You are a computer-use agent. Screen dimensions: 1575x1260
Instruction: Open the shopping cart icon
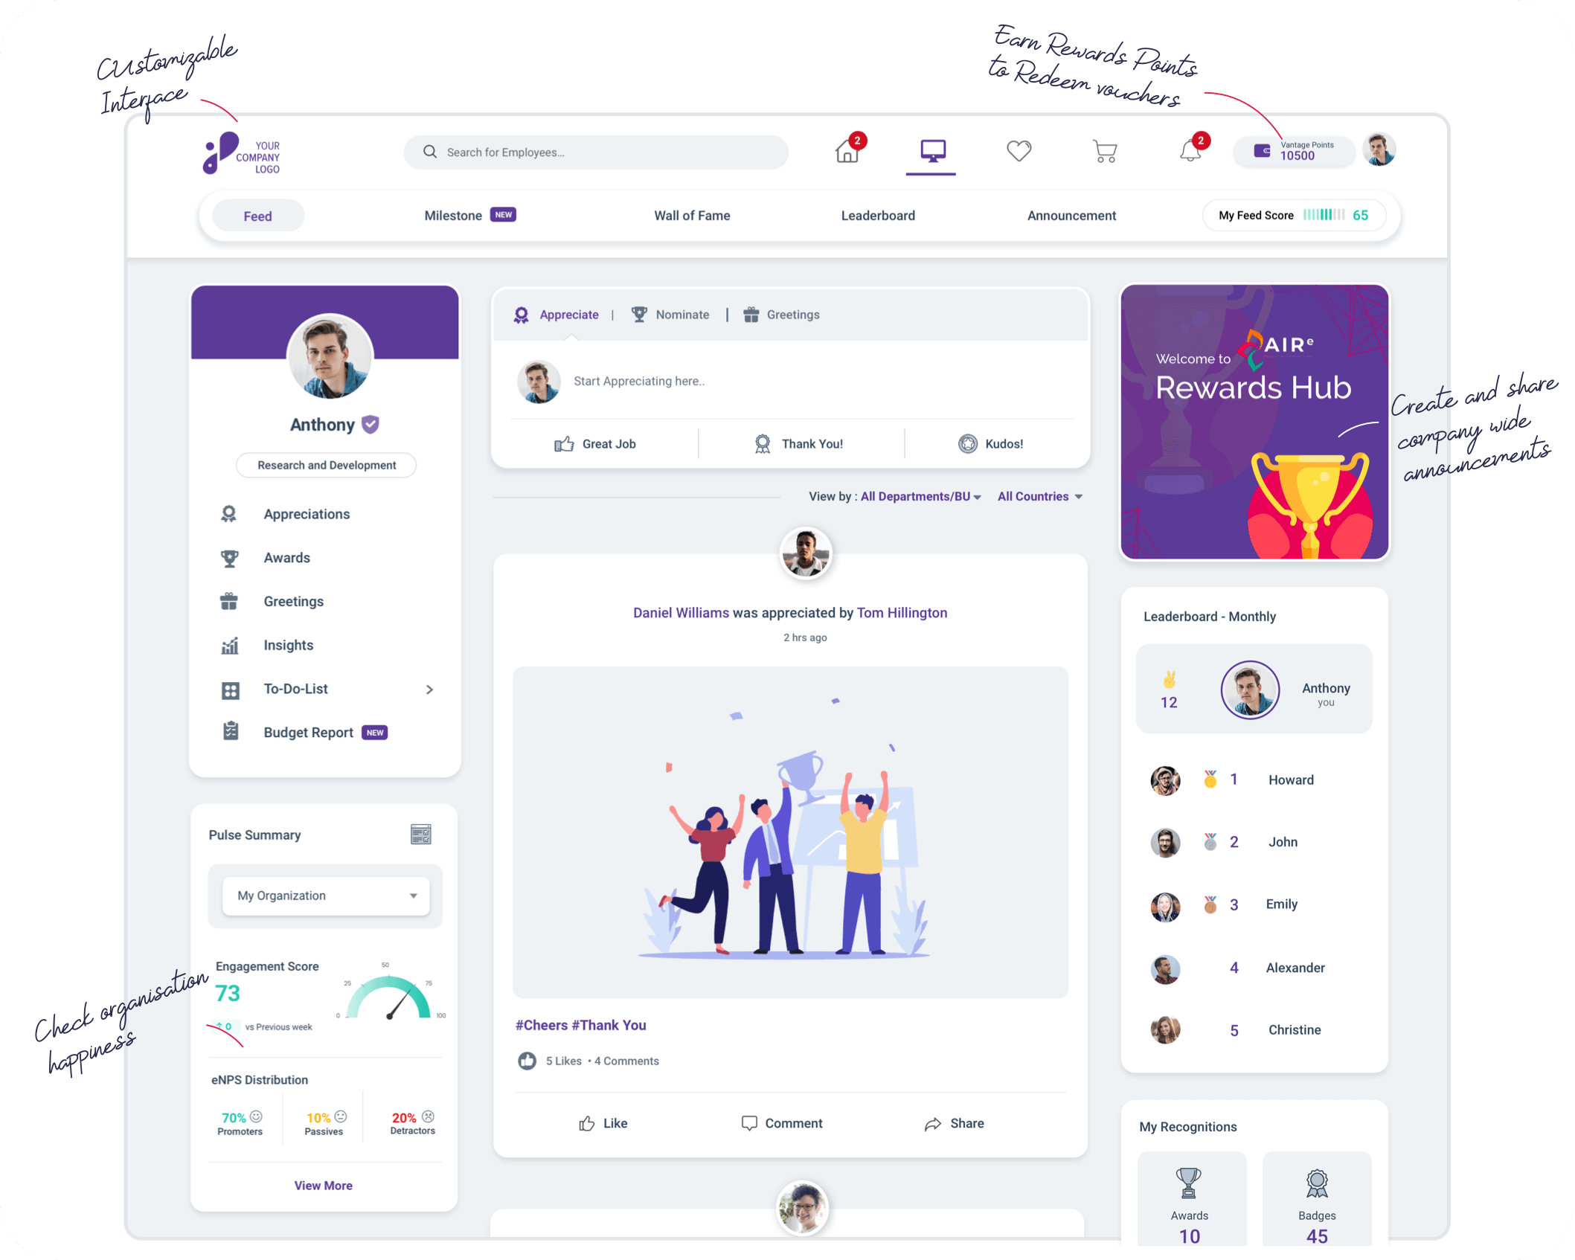point(1103,152)
